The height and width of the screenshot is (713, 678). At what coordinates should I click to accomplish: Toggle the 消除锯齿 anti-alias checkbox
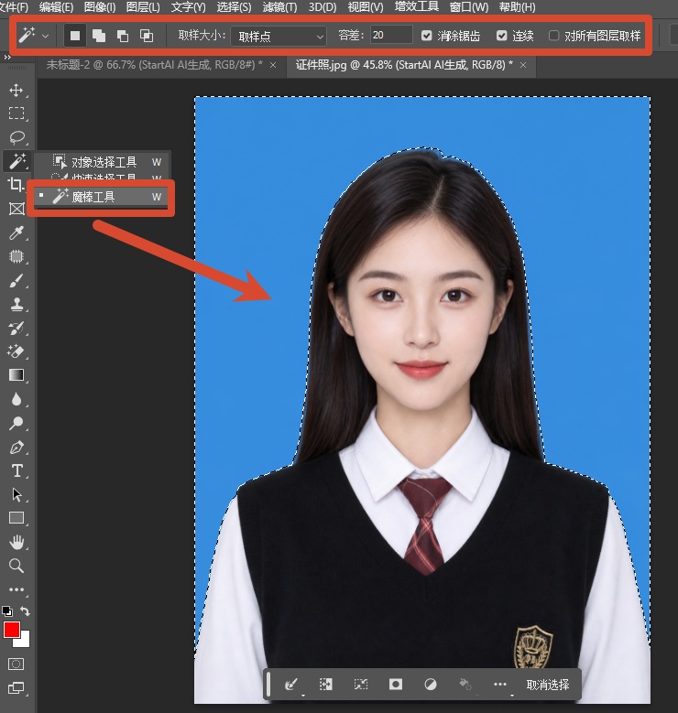(x=427, y=36)
